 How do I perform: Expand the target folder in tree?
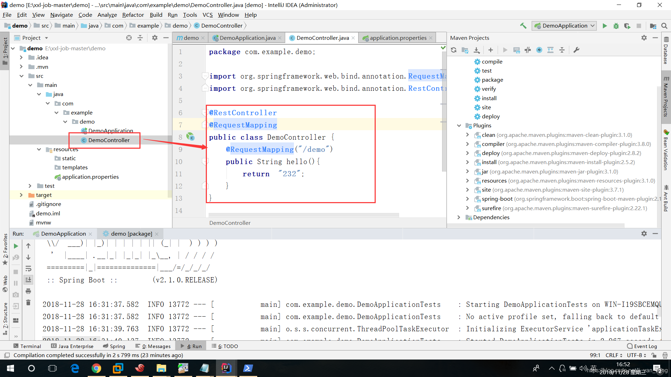click(21, 195)
